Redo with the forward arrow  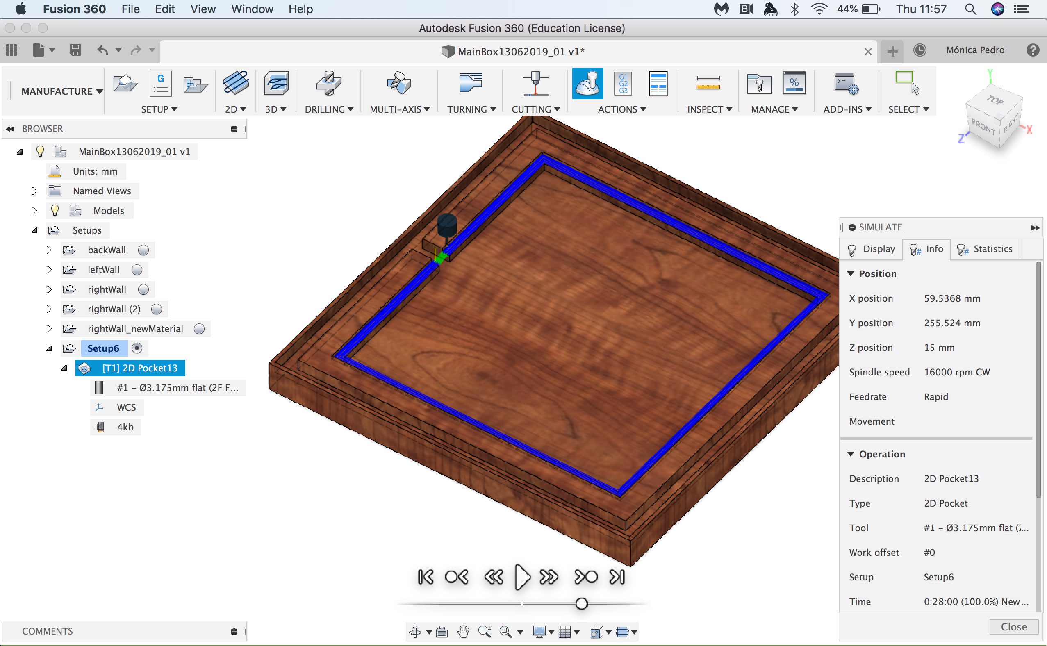pyautogui.click(x=136, y=50)
